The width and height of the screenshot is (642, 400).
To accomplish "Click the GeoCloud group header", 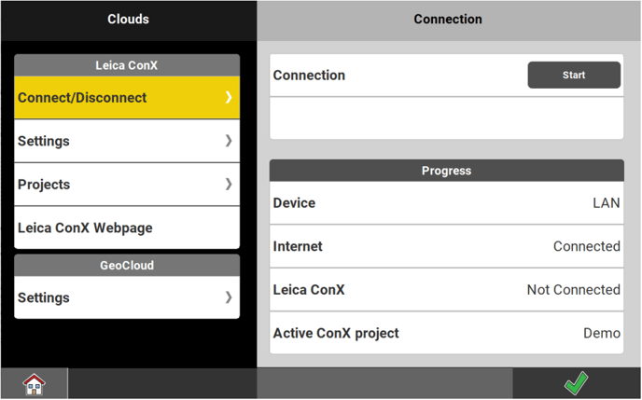I will [x=127, y=266].
